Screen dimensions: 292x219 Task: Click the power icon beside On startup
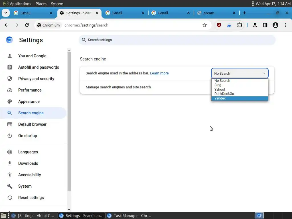pos(10,136)
